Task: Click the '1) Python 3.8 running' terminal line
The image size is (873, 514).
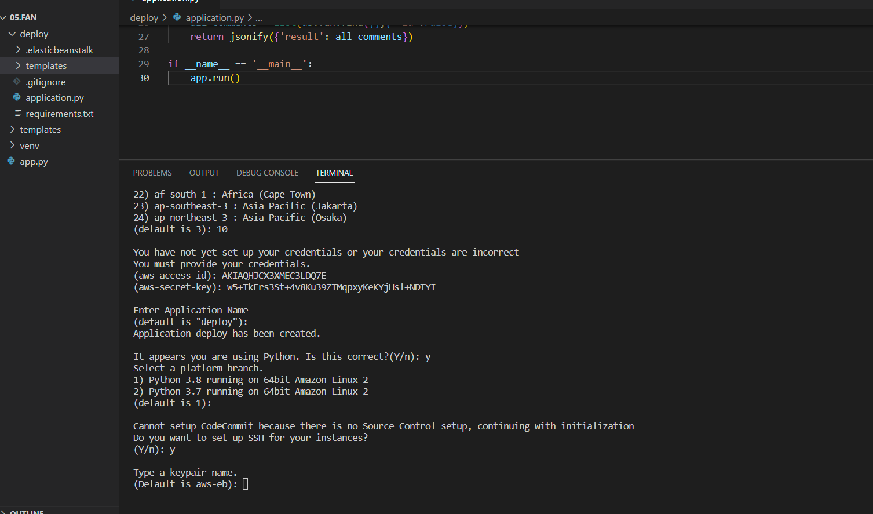Action: [251, 380]
